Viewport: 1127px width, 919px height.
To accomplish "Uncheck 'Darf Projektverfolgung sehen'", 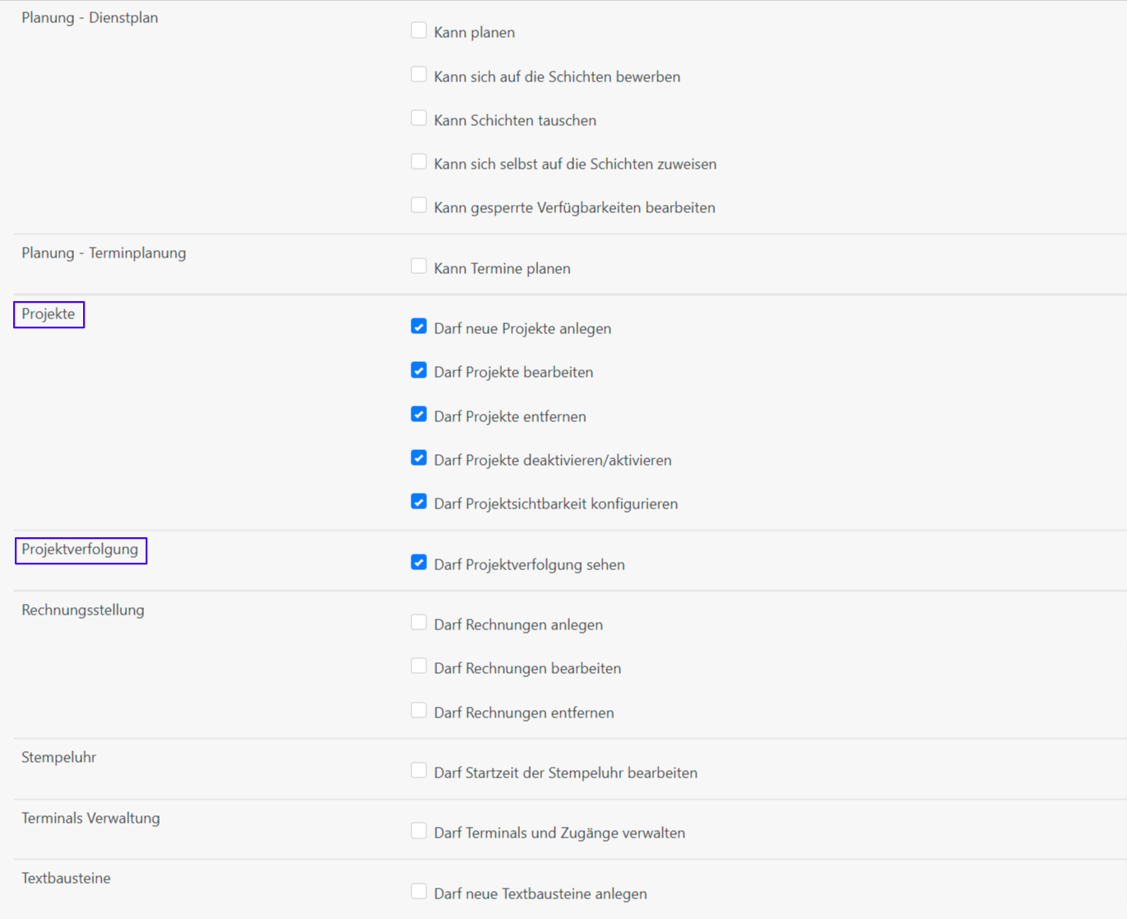I will coord(419,563).
